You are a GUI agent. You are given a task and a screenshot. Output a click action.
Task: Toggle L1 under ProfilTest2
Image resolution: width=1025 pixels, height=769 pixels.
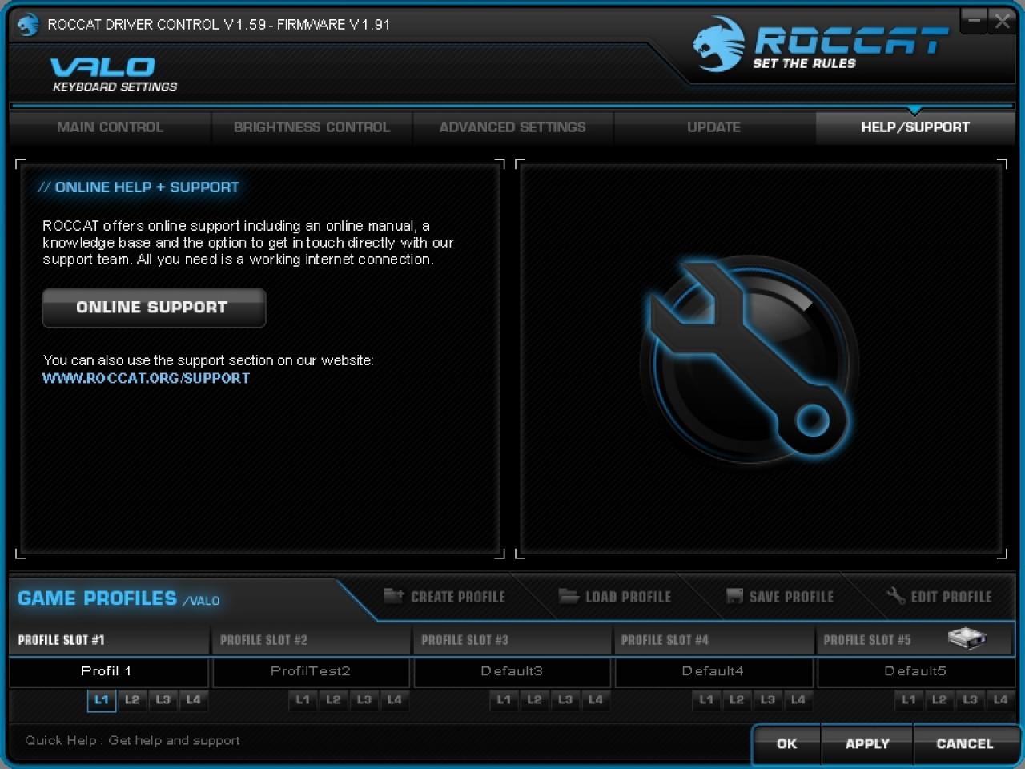point(303,700)
